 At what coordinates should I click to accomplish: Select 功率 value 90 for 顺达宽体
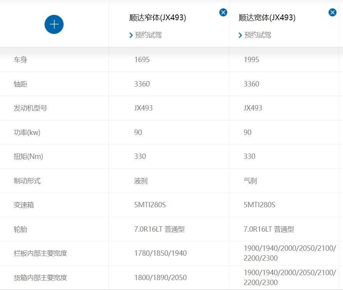pos(247,132)
